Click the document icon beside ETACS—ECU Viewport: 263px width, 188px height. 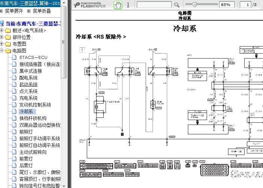14,57
